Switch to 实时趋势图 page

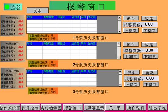[x=51, y=108]
